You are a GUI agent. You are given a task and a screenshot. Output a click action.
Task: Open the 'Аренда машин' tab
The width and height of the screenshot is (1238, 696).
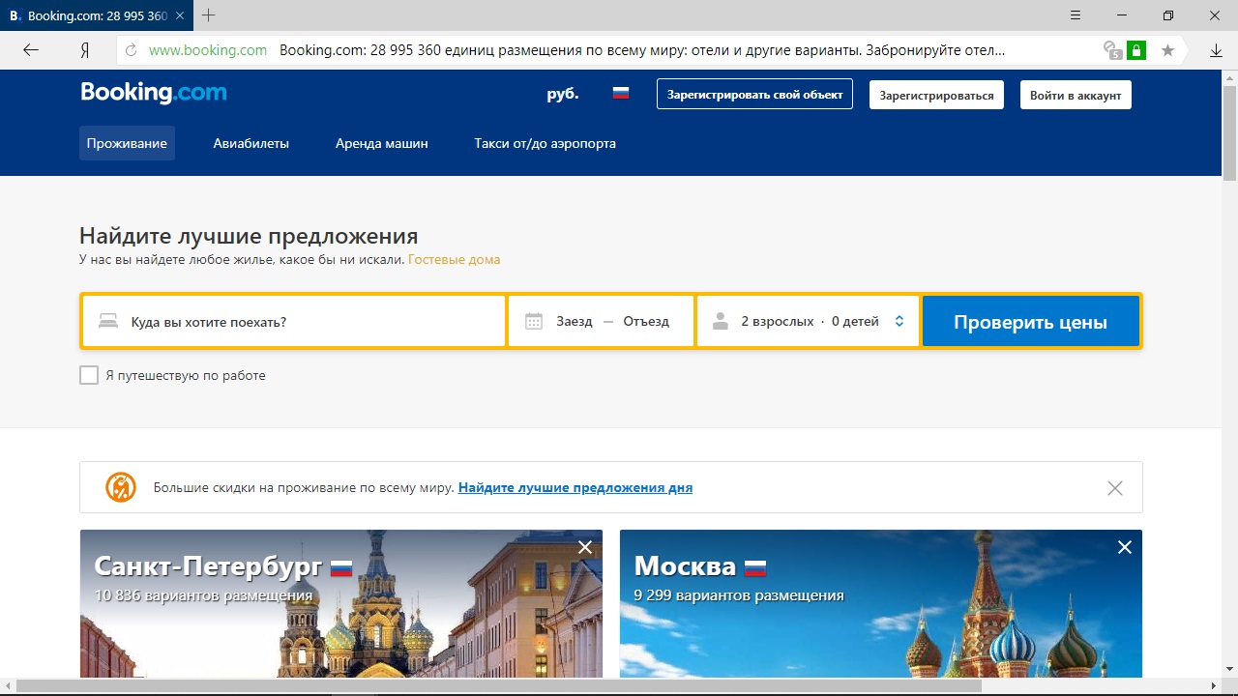[381, 143]
